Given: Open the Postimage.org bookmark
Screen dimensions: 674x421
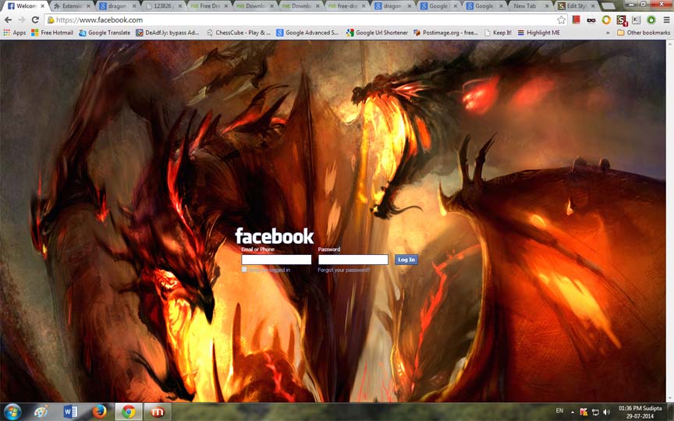Looking at the screenshot, I should point(445,33).
